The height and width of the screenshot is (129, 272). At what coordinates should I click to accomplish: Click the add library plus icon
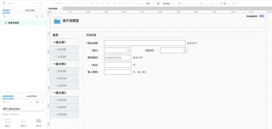click(x=31, y=102)
